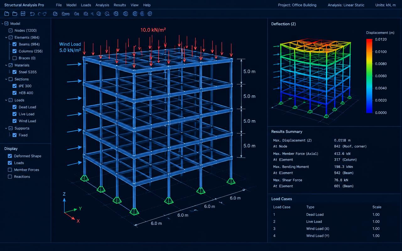The width and height of the screenshot is (402, 251).
Task: Uncheck the Columns (256) checkbox
Action: pyautogui.click(x=14, y=51)
